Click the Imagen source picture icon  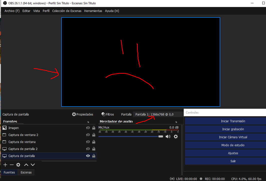(4, 128)
